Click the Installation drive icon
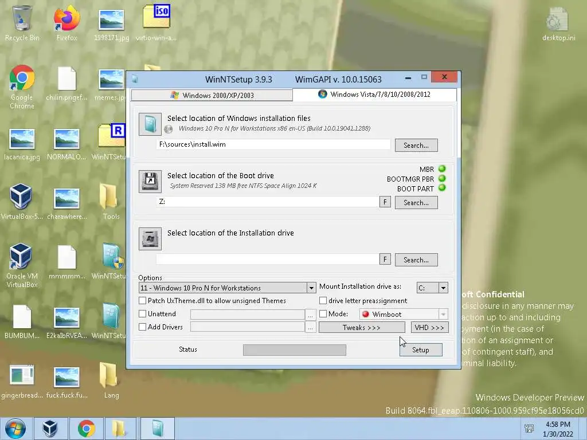 pos(150,239)
